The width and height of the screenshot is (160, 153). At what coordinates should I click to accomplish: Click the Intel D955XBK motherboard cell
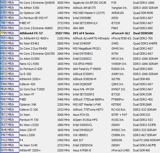click(x=82, y=18)
